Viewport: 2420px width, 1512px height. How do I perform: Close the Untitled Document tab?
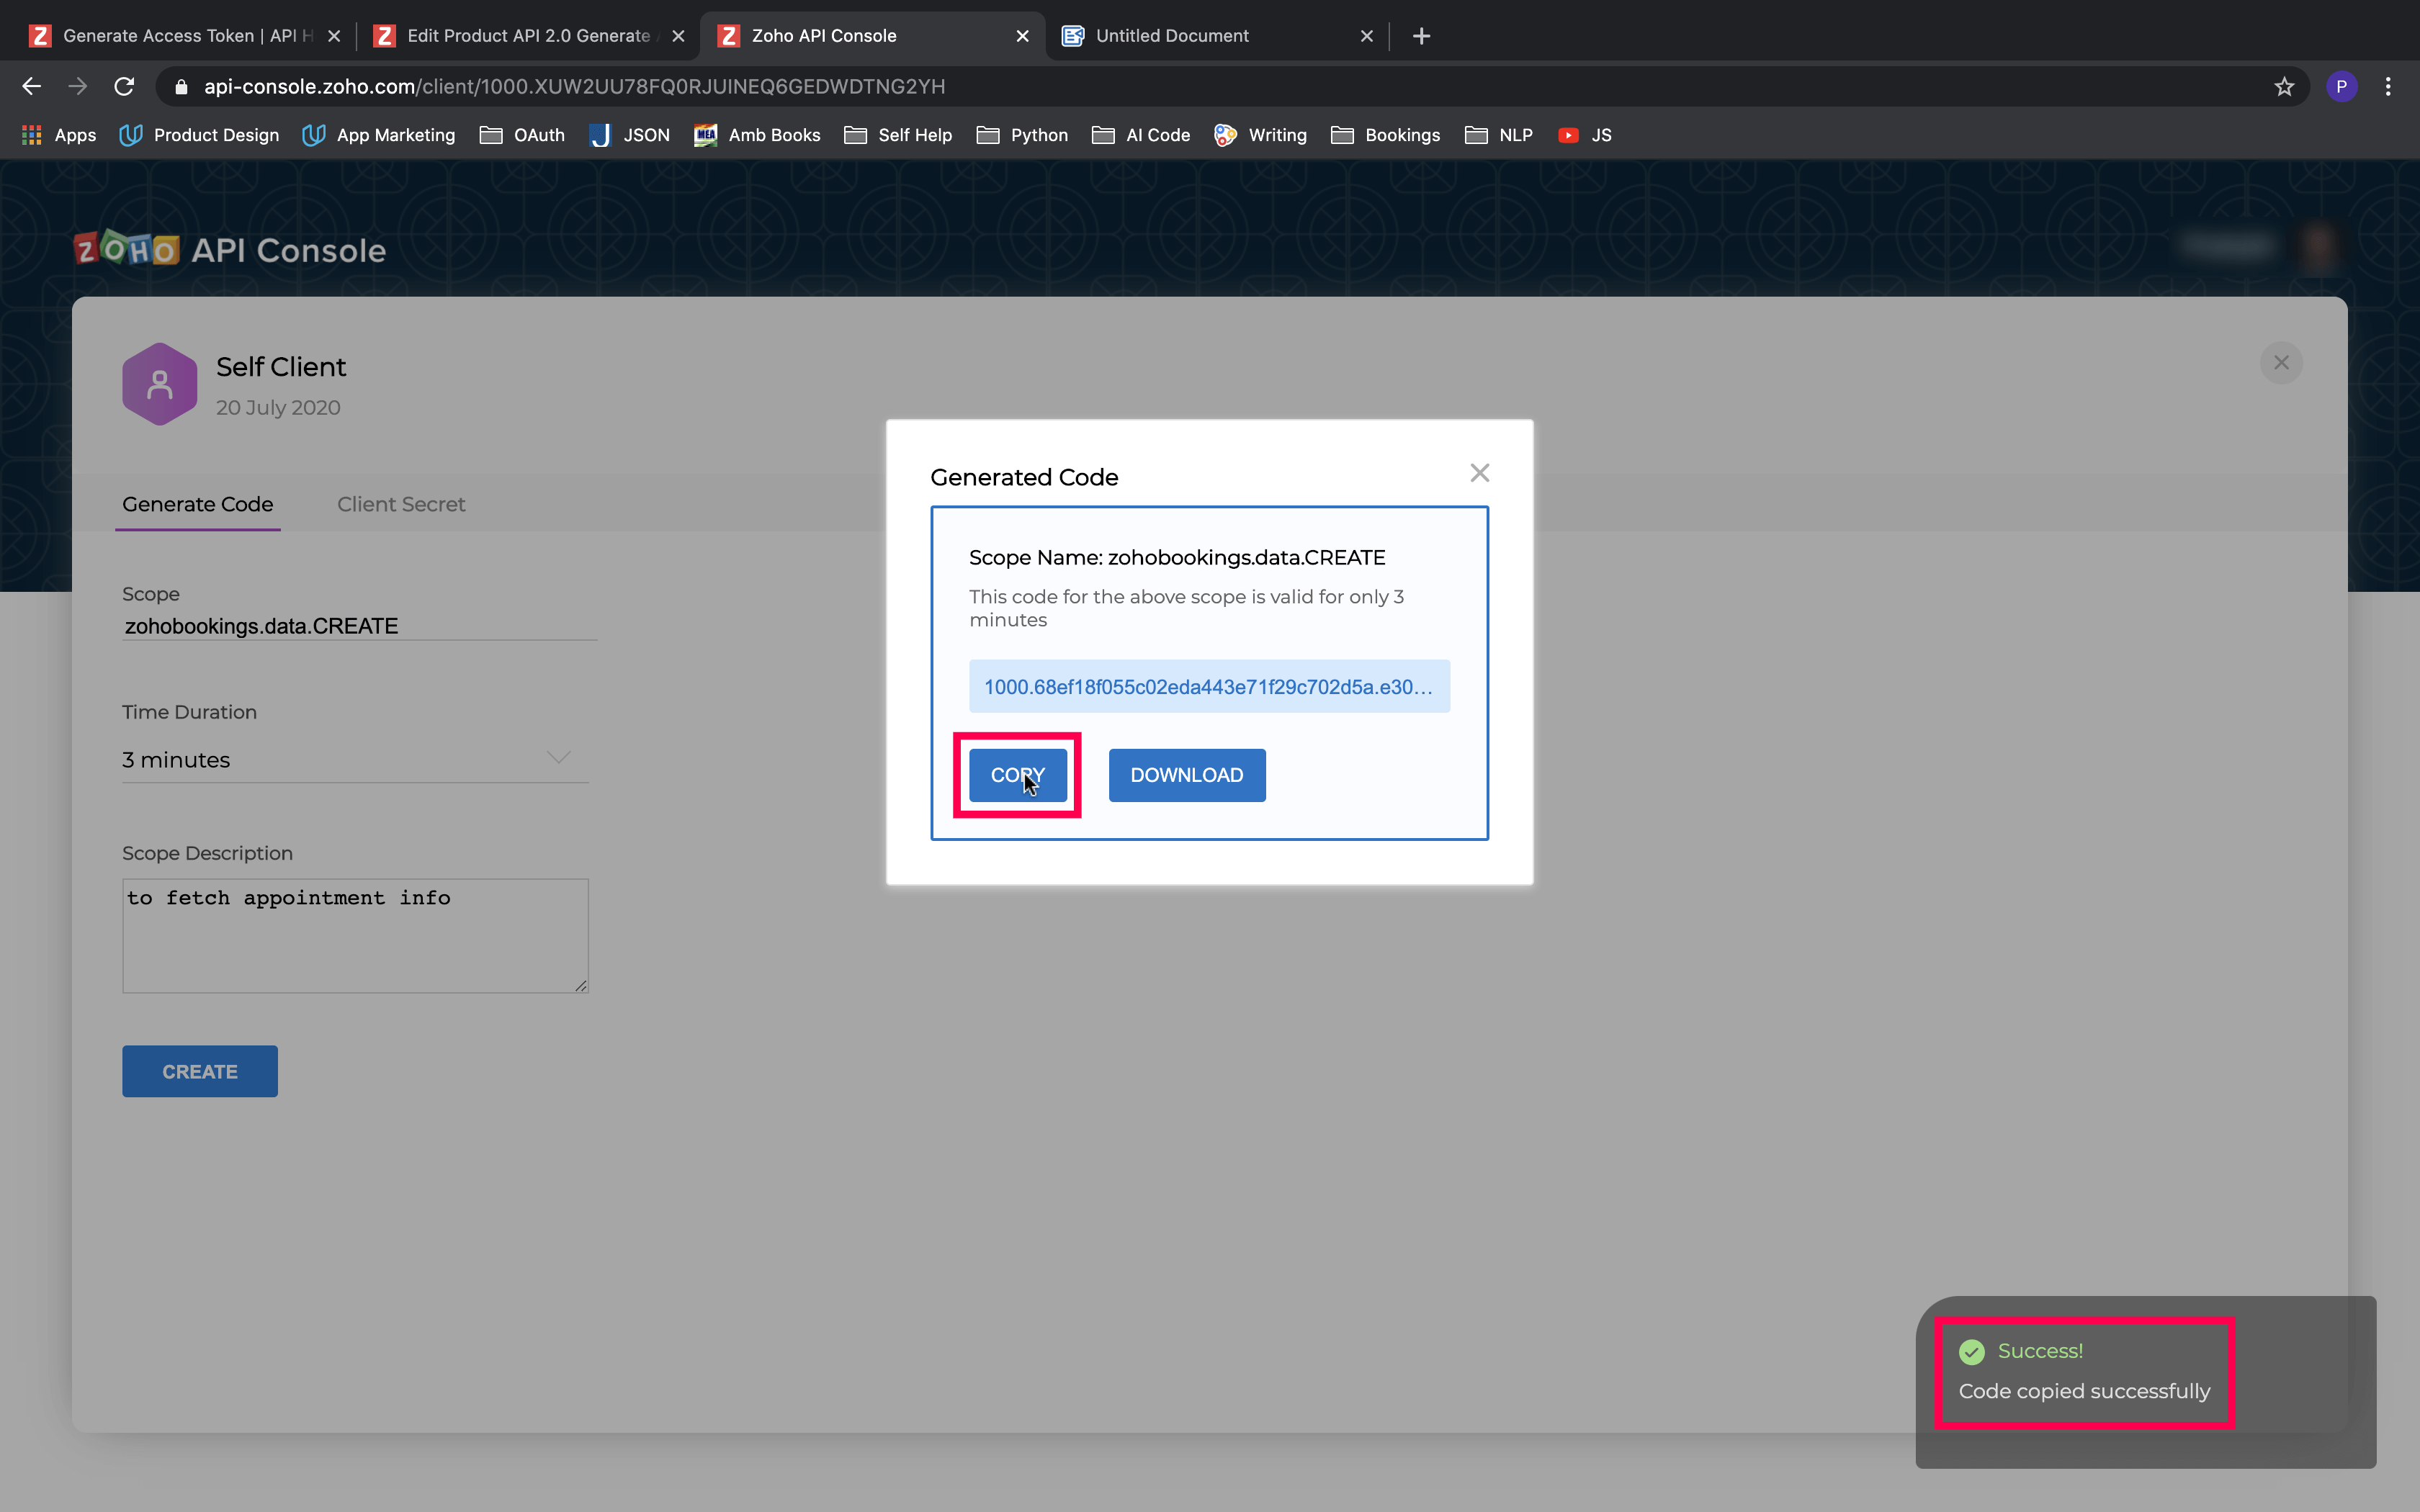pyautogui.click(x=1366, y=36)
